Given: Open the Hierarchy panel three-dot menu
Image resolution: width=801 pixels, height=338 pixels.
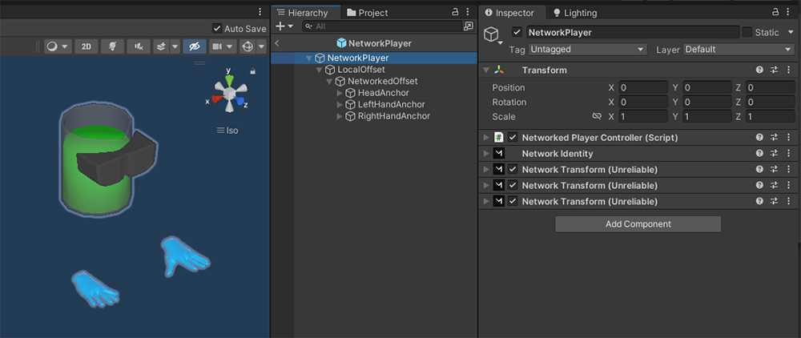Looking at the screenshot, I should click(x=468, y=12).
